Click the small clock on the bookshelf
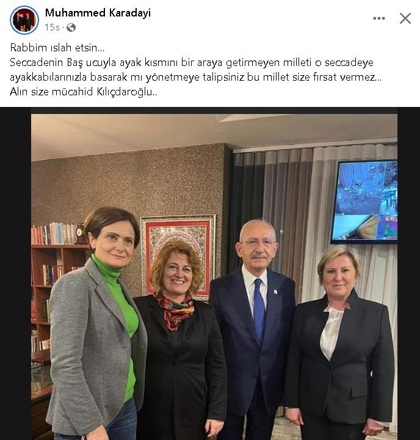Screen dimensions: 420x440 point(81,233)
